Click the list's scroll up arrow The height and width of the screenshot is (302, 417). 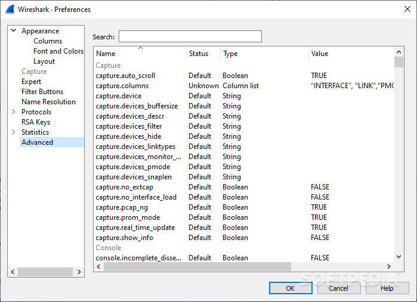pos(399,52)
